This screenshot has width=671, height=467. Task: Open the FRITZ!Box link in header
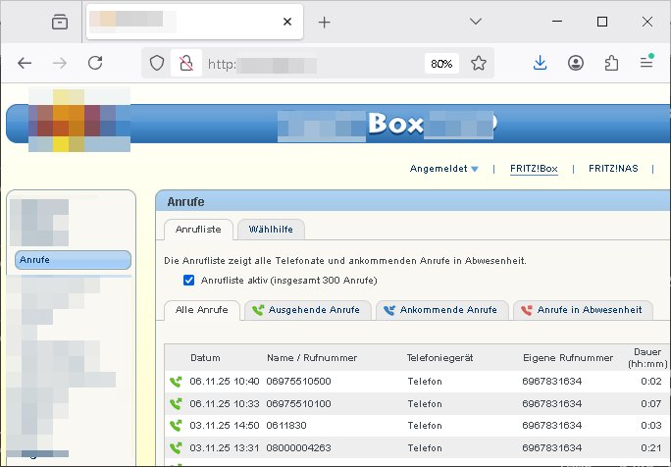pos(534,169)
